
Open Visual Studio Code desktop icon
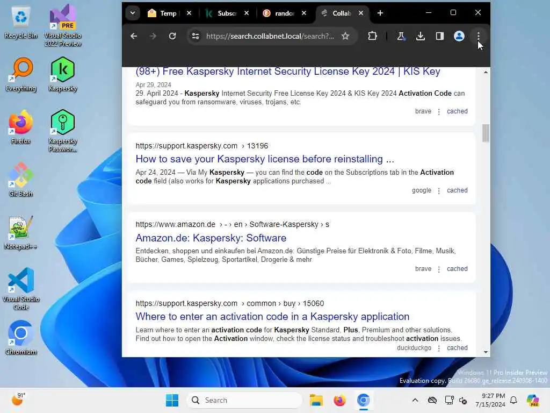21,289
